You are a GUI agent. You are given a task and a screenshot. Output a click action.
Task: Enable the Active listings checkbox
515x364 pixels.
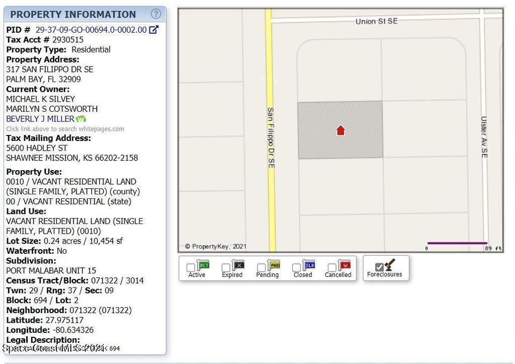[x=191, y=268]
